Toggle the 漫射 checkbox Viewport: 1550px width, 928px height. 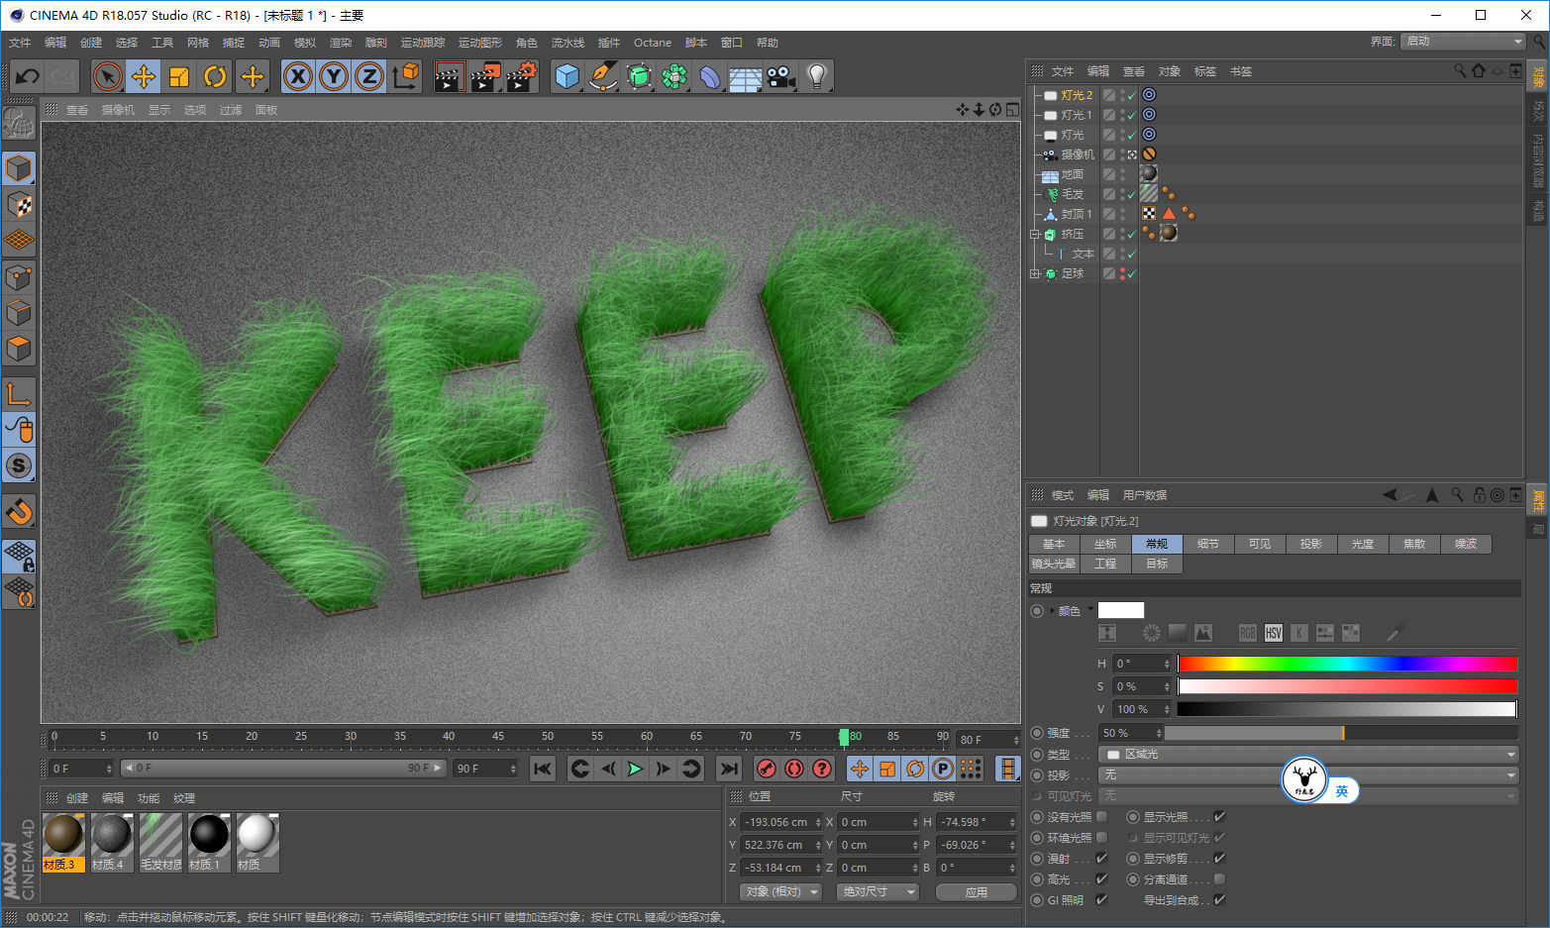[1102, 859]
